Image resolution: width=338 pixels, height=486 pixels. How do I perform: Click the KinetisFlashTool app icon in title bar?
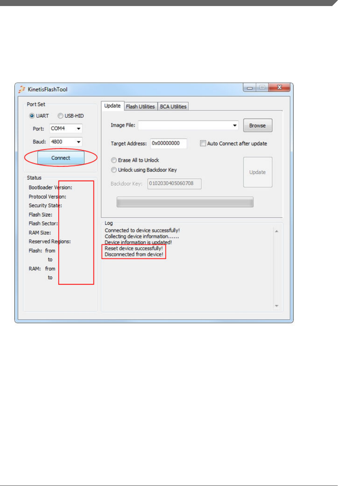[x=22, y=89]
